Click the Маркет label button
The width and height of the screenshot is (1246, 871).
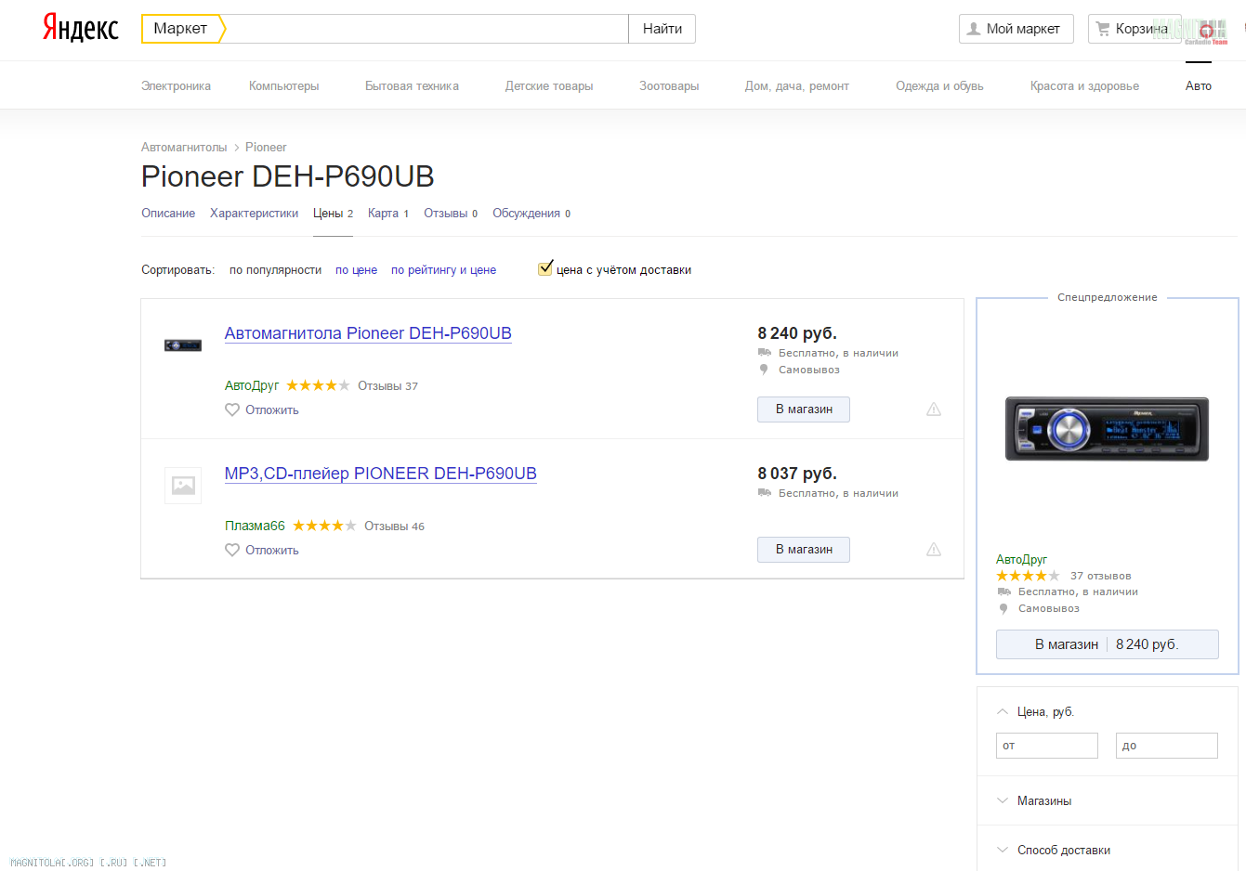[x=182, y=29]
